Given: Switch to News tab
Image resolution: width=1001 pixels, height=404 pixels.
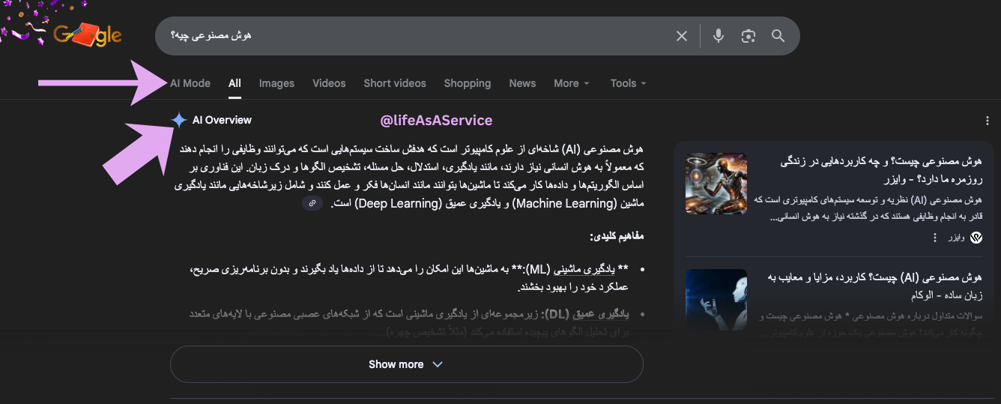Looking at the screenshot, I should point(522,83).
